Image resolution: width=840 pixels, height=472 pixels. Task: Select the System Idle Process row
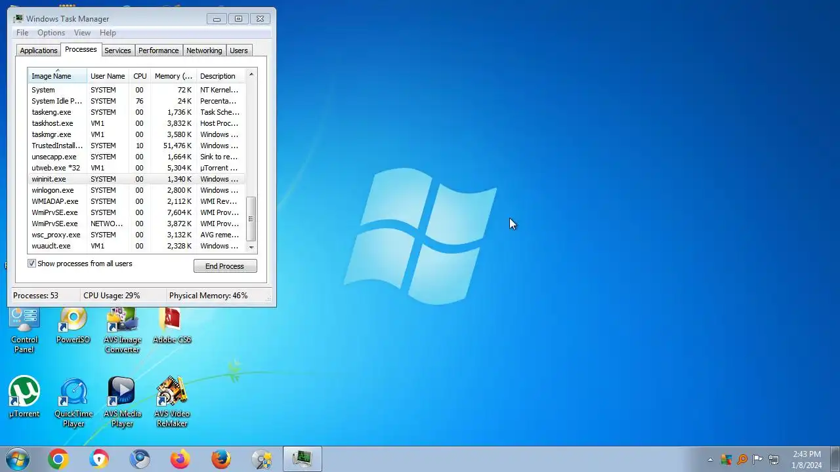136,101
